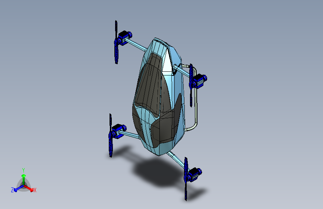Click the blue Z axis of the triad

click(19, 188)
